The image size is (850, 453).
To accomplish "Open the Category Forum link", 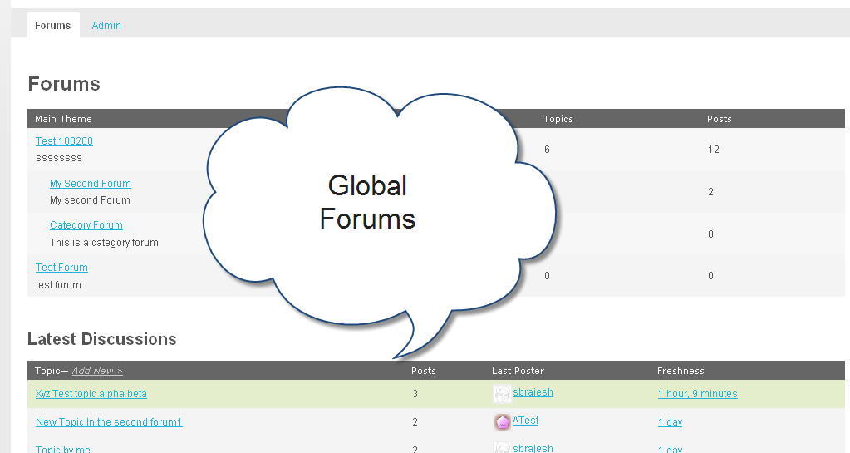I will [x=86, y=225].
